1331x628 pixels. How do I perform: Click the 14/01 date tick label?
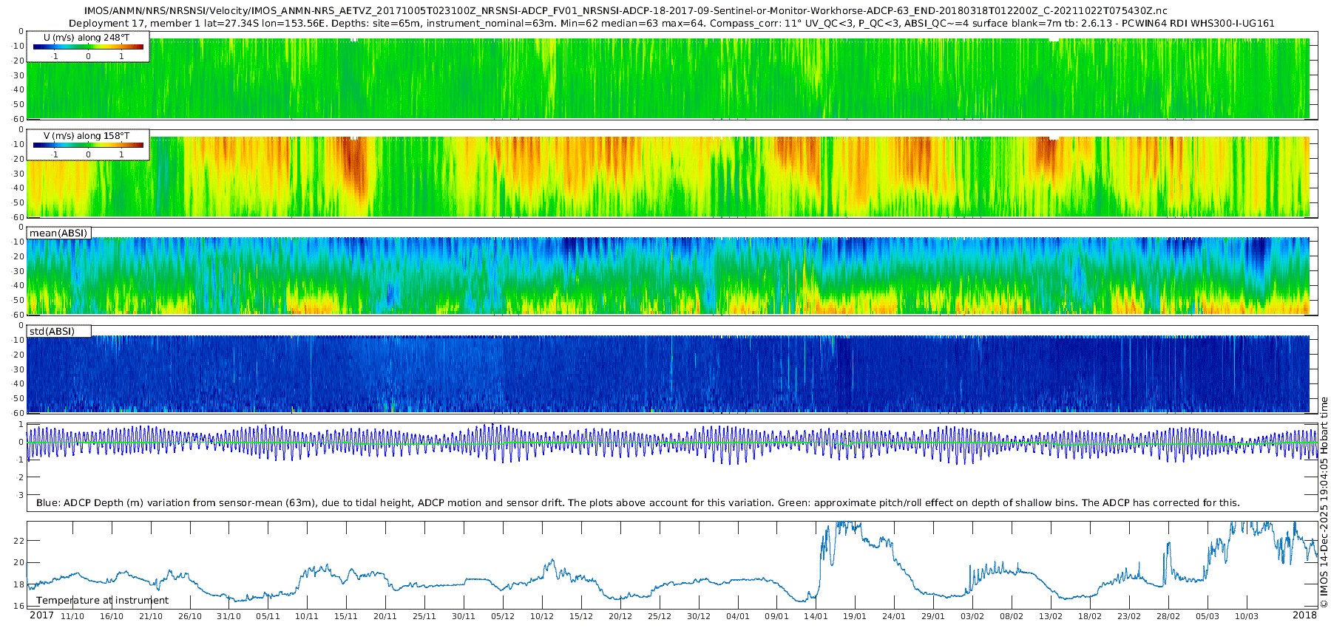tap(816, 616)
